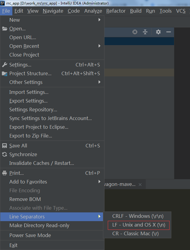Click the Synchronize refresh icon
Image resolution: width=190 pixels, height=250 pixels.
5,154
